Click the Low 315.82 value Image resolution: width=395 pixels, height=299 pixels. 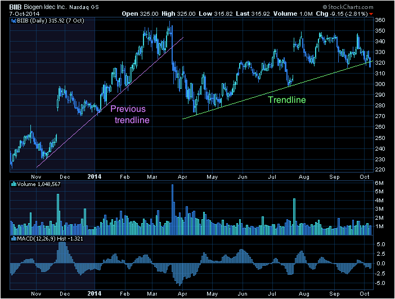pos(216,14)
